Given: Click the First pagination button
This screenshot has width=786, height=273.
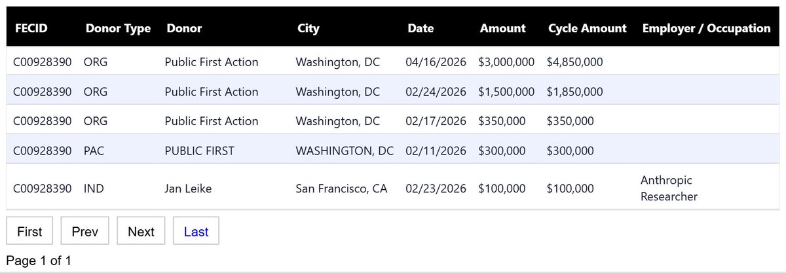Looking at the screenshot, I should [29, 232].
